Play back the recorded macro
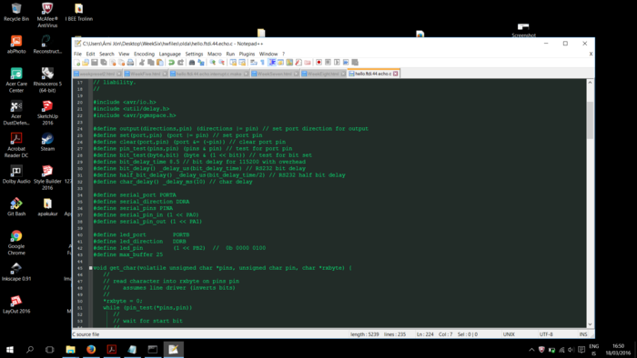Viewport: 637px width, 358px height. (337, 63)
